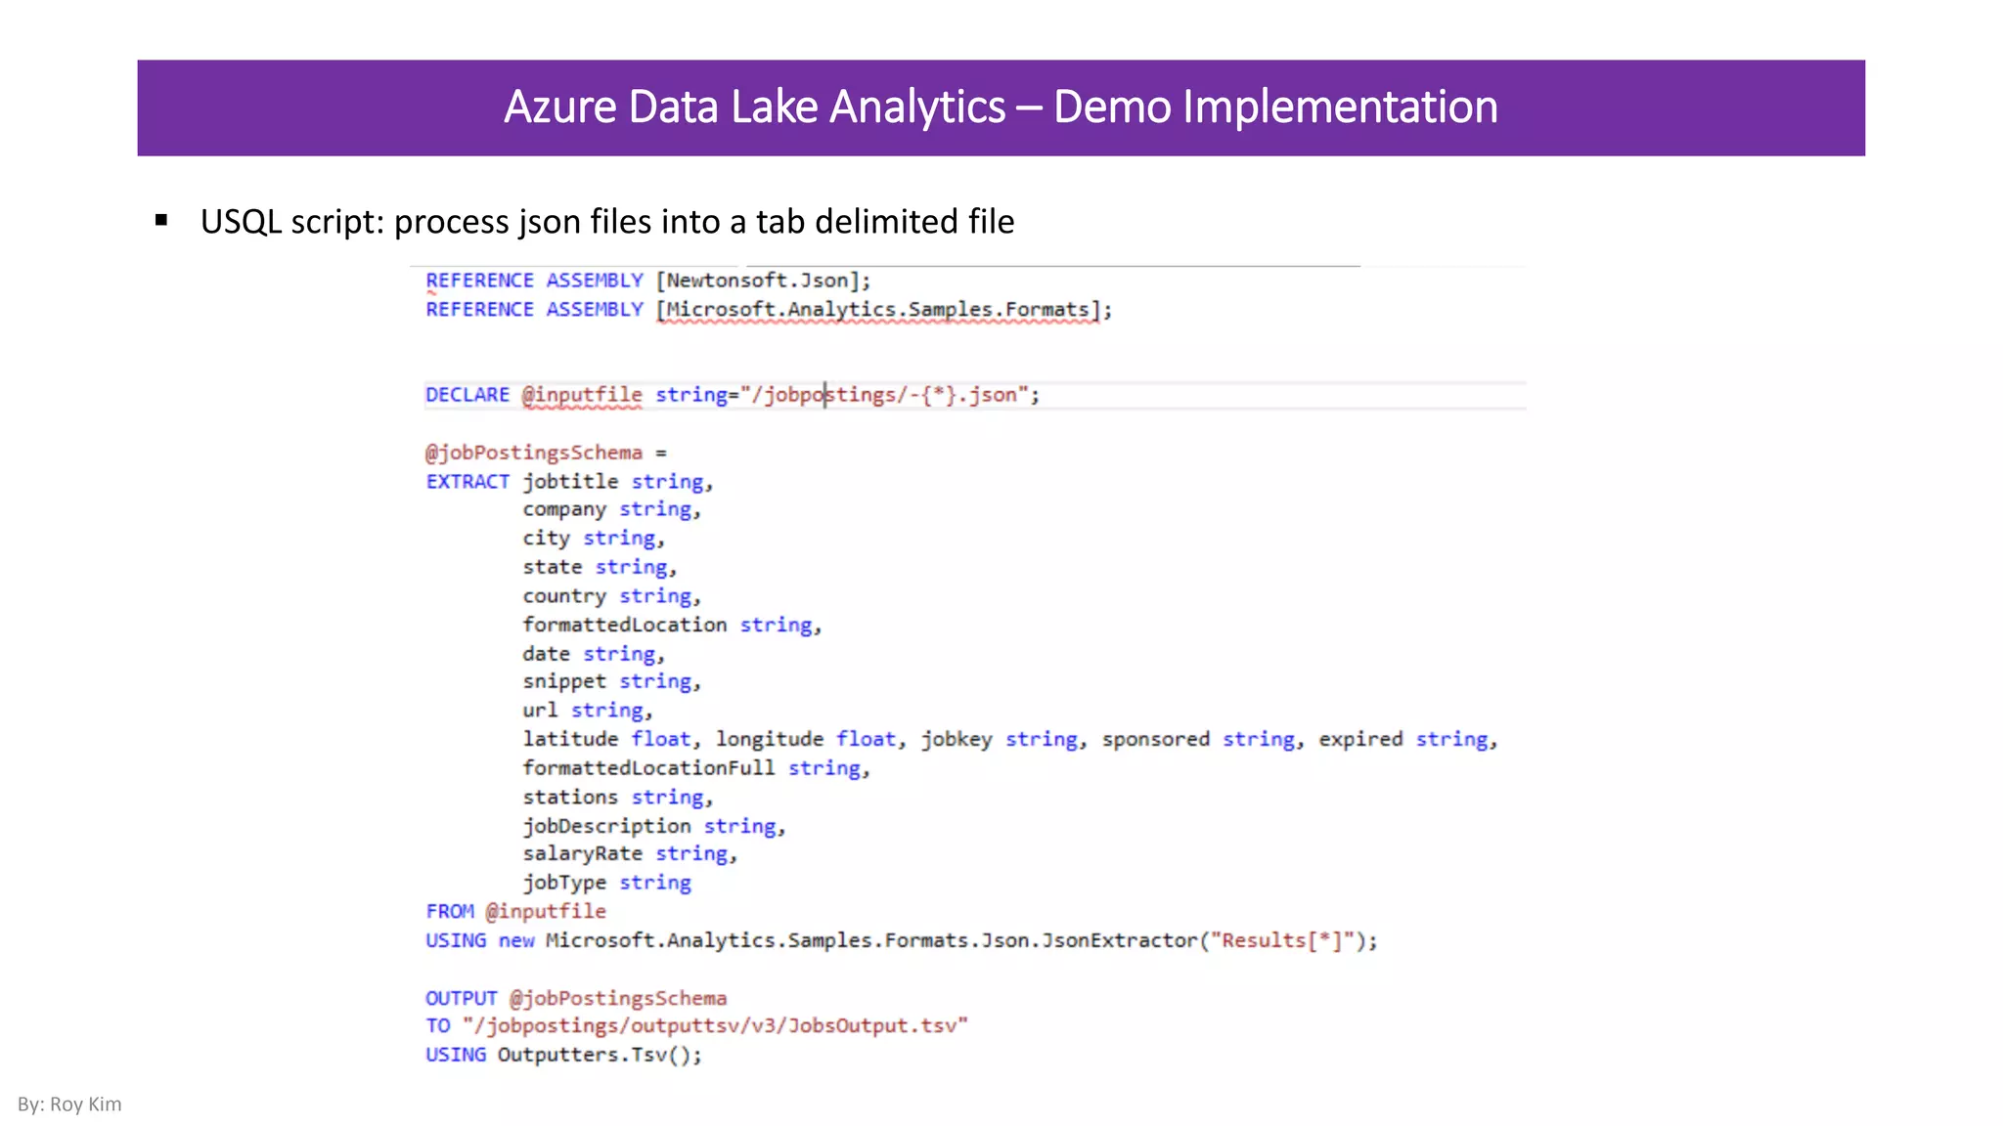Viewport: 2003px width, 1126px height.
Task: Click the string '"/jobpostings/-{*}.json"'
Action: [x=885, y=395]
